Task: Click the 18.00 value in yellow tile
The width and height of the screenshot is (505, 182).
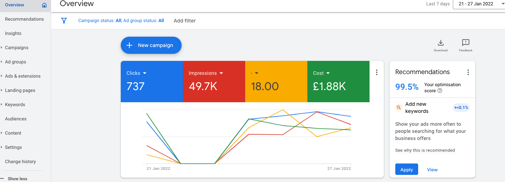Action: [265, 87]
